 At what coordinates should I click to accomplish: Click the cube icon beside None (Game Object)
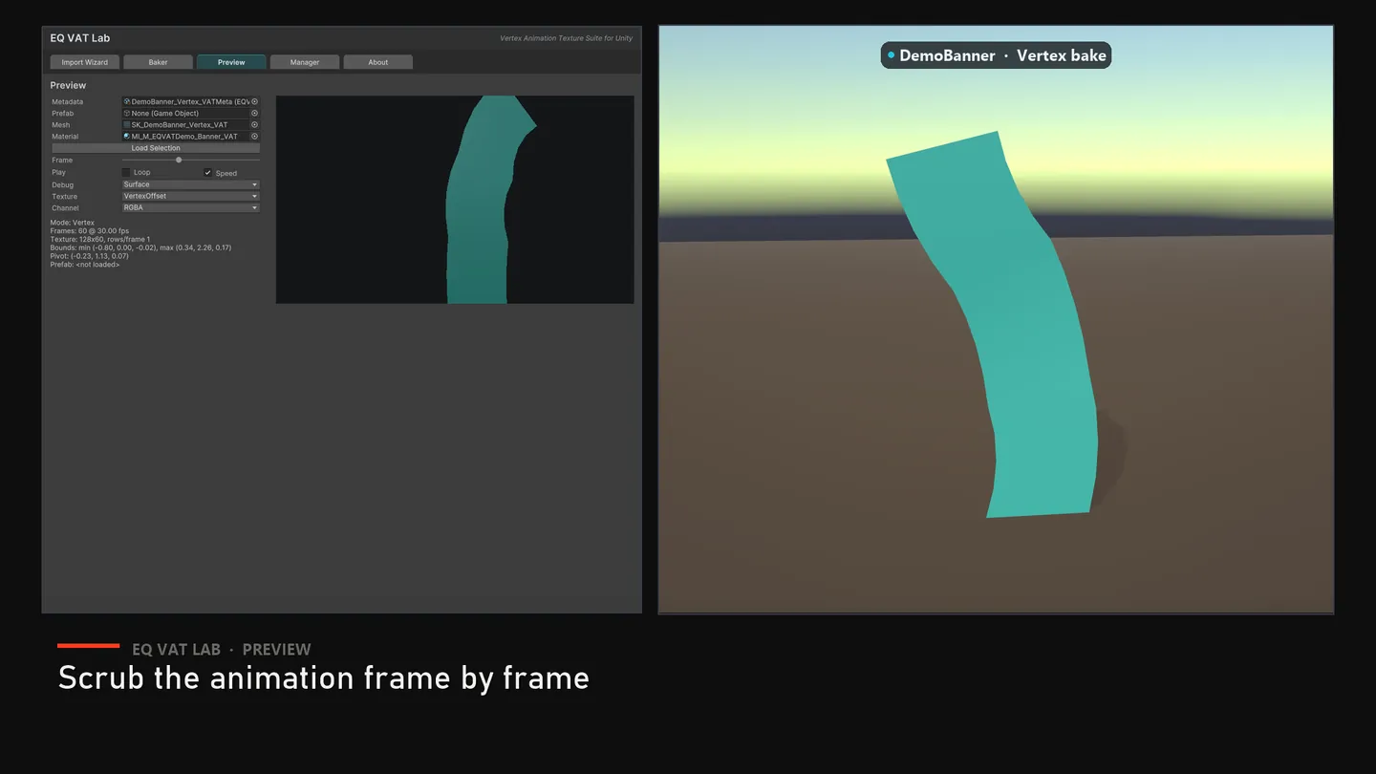pyautogui.click(x=127, y=113)
